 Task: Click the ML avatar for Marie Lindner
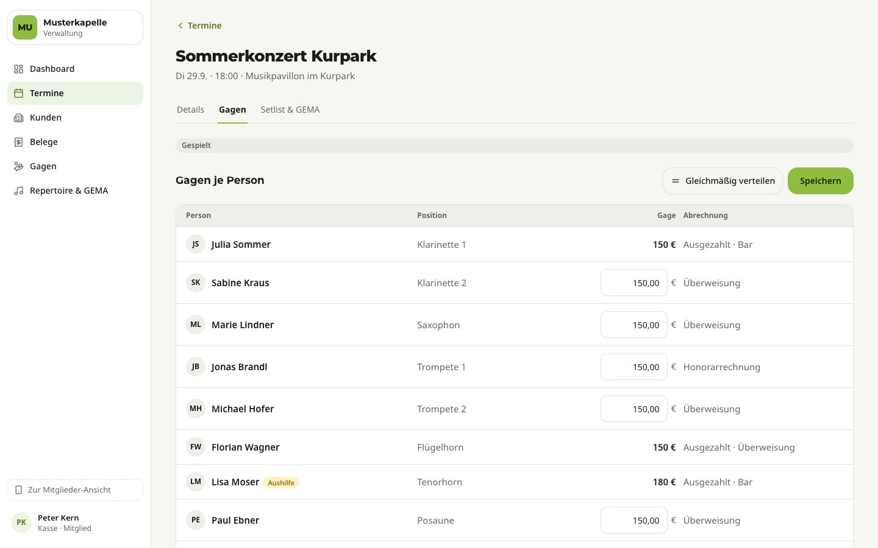[196, 325]
